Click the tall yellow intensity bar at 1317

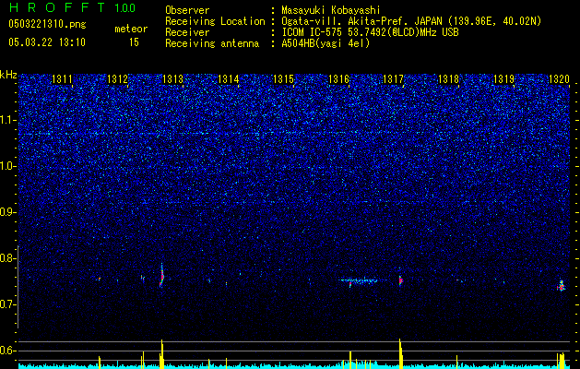pos(400,353)
